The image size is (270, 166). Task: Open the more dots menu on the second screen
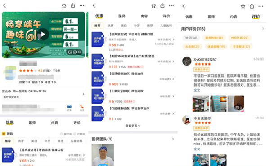(171, 6)
